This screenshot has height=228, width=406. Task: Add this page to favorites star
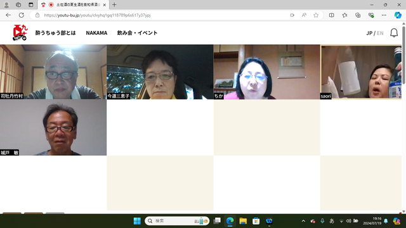(316, 15)
